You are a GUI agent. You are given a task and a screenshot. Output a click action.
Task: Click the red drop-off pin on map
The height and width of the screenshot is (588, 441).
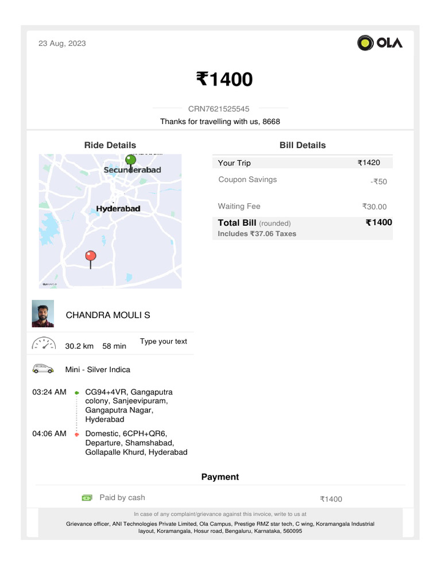tap(90, 257)
